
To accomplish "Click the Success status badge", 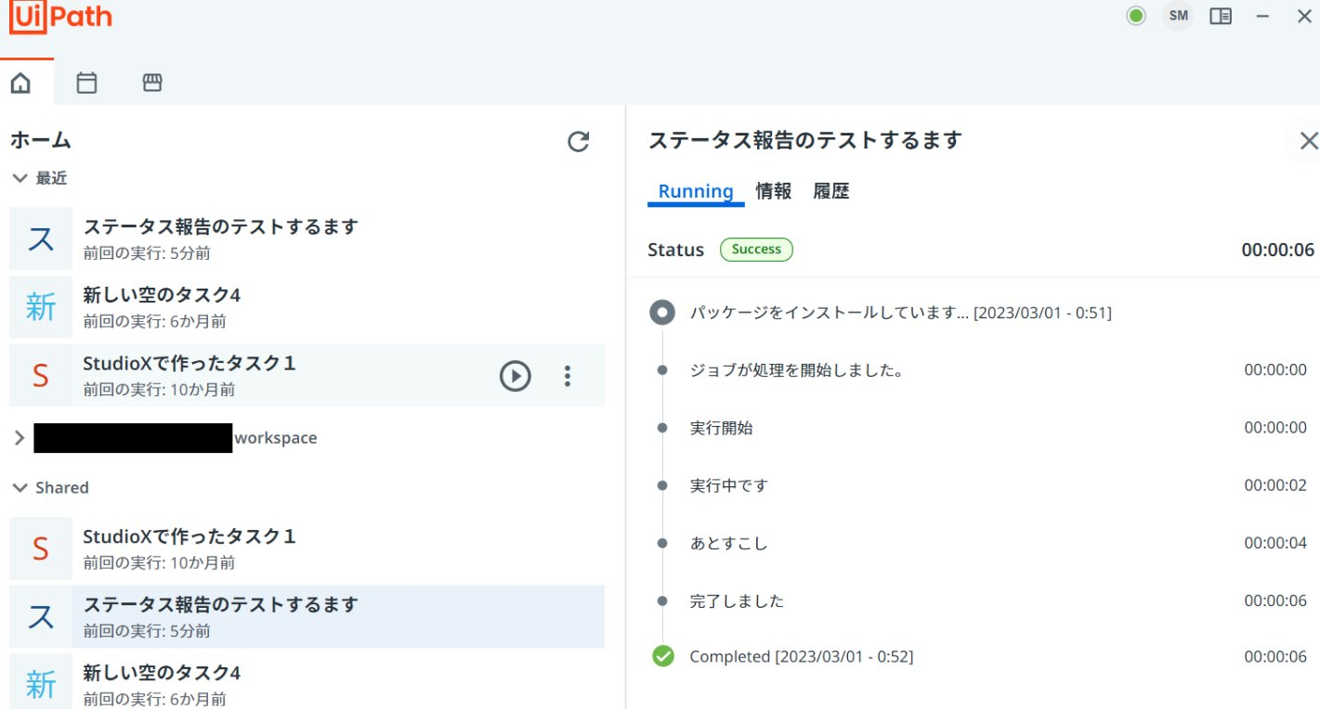I will [756, 250].
